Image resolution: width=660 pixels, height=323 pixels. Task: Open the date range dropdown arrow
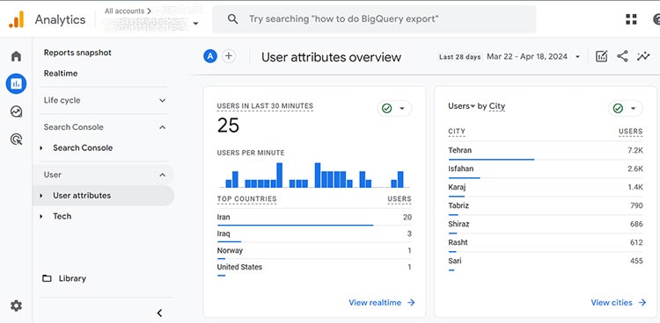pyautogui.click(x=577, y=57)
